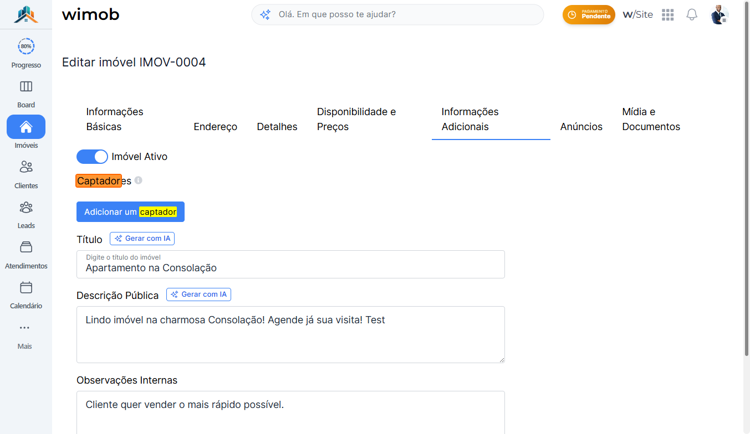Open the Leads sidebar section
750x434 pixels.
pyautogui.click(x=26, y=214)
